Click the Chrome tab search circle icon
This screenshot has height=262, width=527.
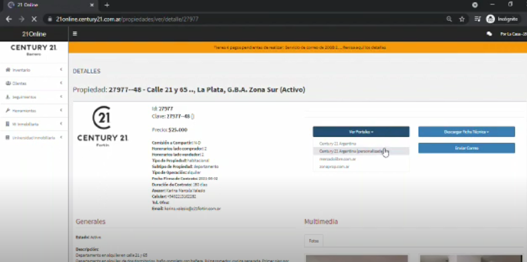(475, 5)
